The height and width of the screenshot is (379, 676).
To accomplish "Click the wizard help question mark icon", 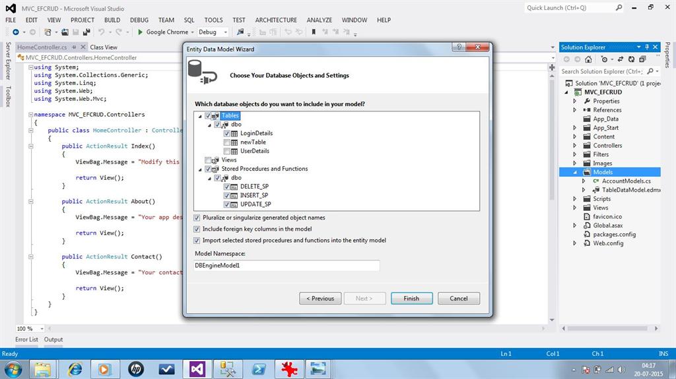I will [x=459, y=47].
